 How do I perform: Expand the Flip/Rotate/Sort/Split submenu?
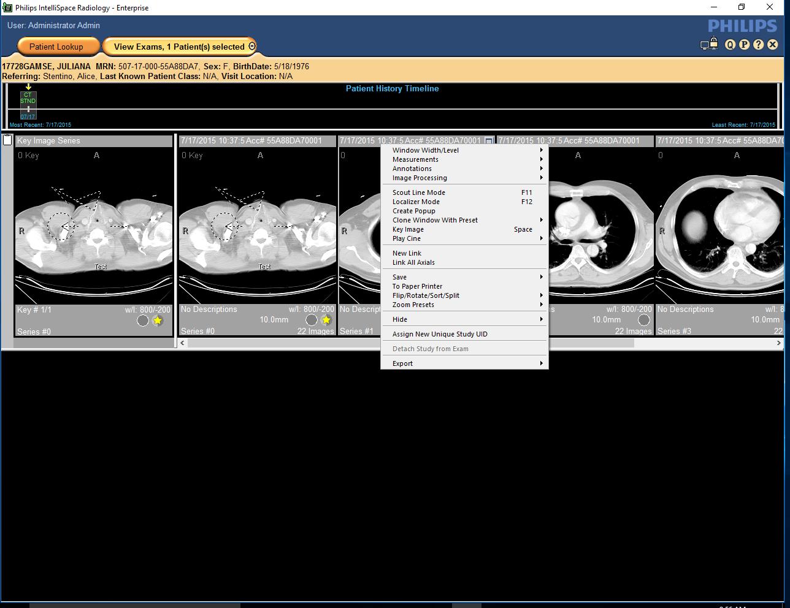[x=464, y=295]
